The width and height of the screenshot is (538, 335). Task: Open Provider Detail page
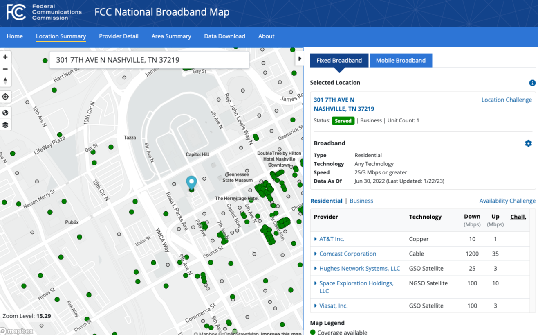(x=119, y=36)
